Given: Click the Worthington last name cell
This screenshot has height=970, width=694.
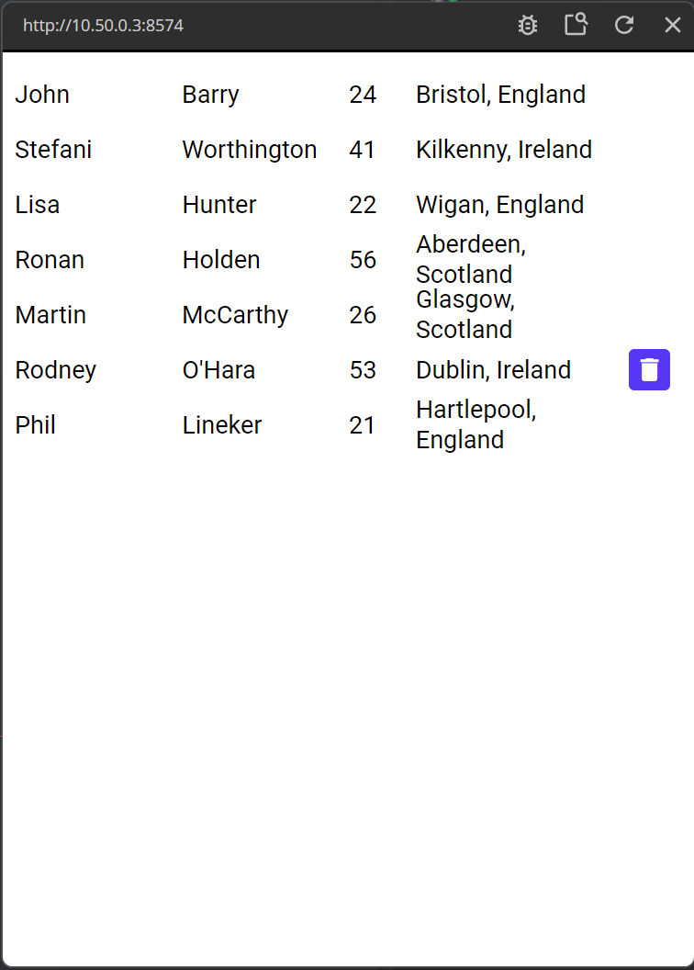Looking at the screenshot, I should [250, 150].
